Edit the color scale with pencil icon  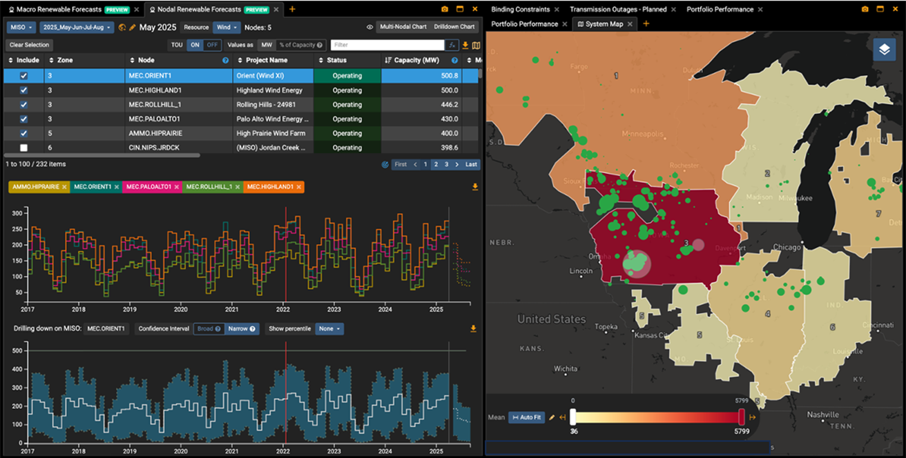552,417
